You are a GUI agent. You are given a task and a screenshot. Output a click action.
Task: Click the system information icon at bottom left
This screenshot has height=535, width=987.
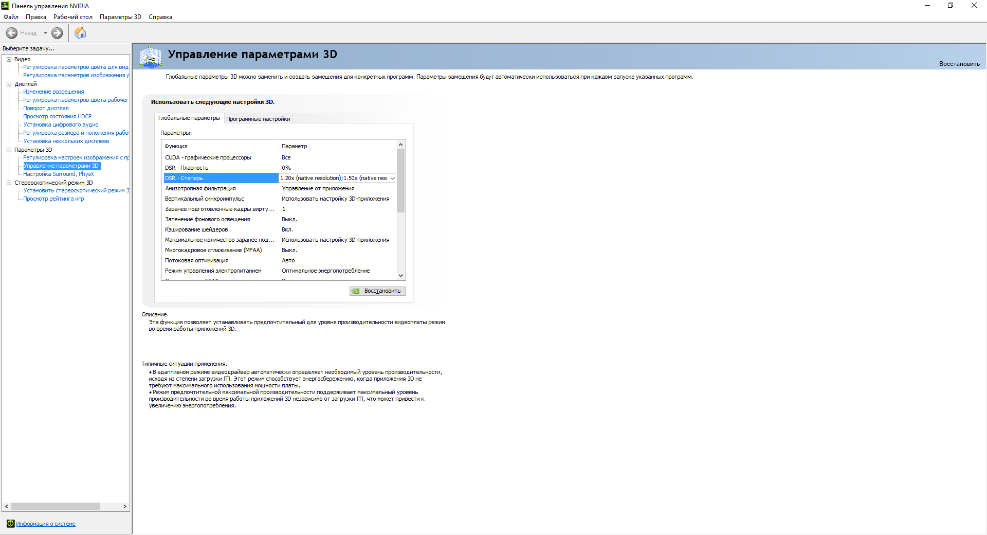pyautogui.click(x=10, y=524)
